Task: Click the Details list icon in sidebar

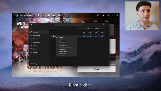Action: (x=31, y=49)
